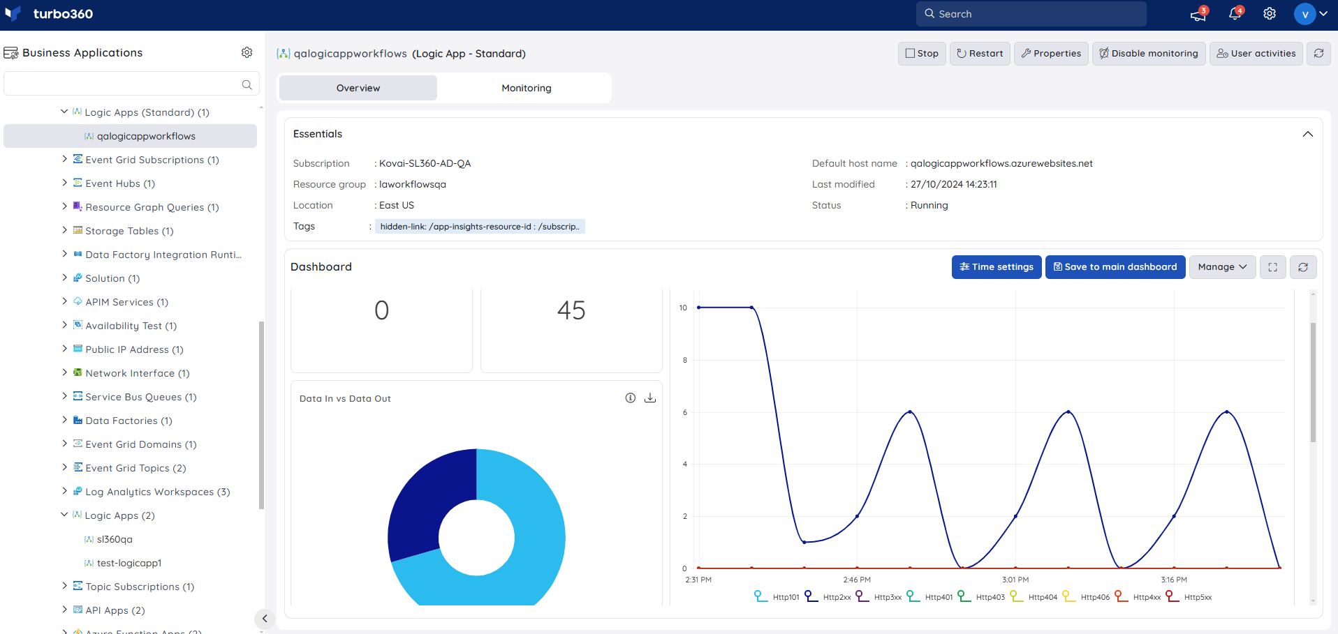Open User activities
The width and height of the screenshot is (1338, 634).
point(1256,53)
